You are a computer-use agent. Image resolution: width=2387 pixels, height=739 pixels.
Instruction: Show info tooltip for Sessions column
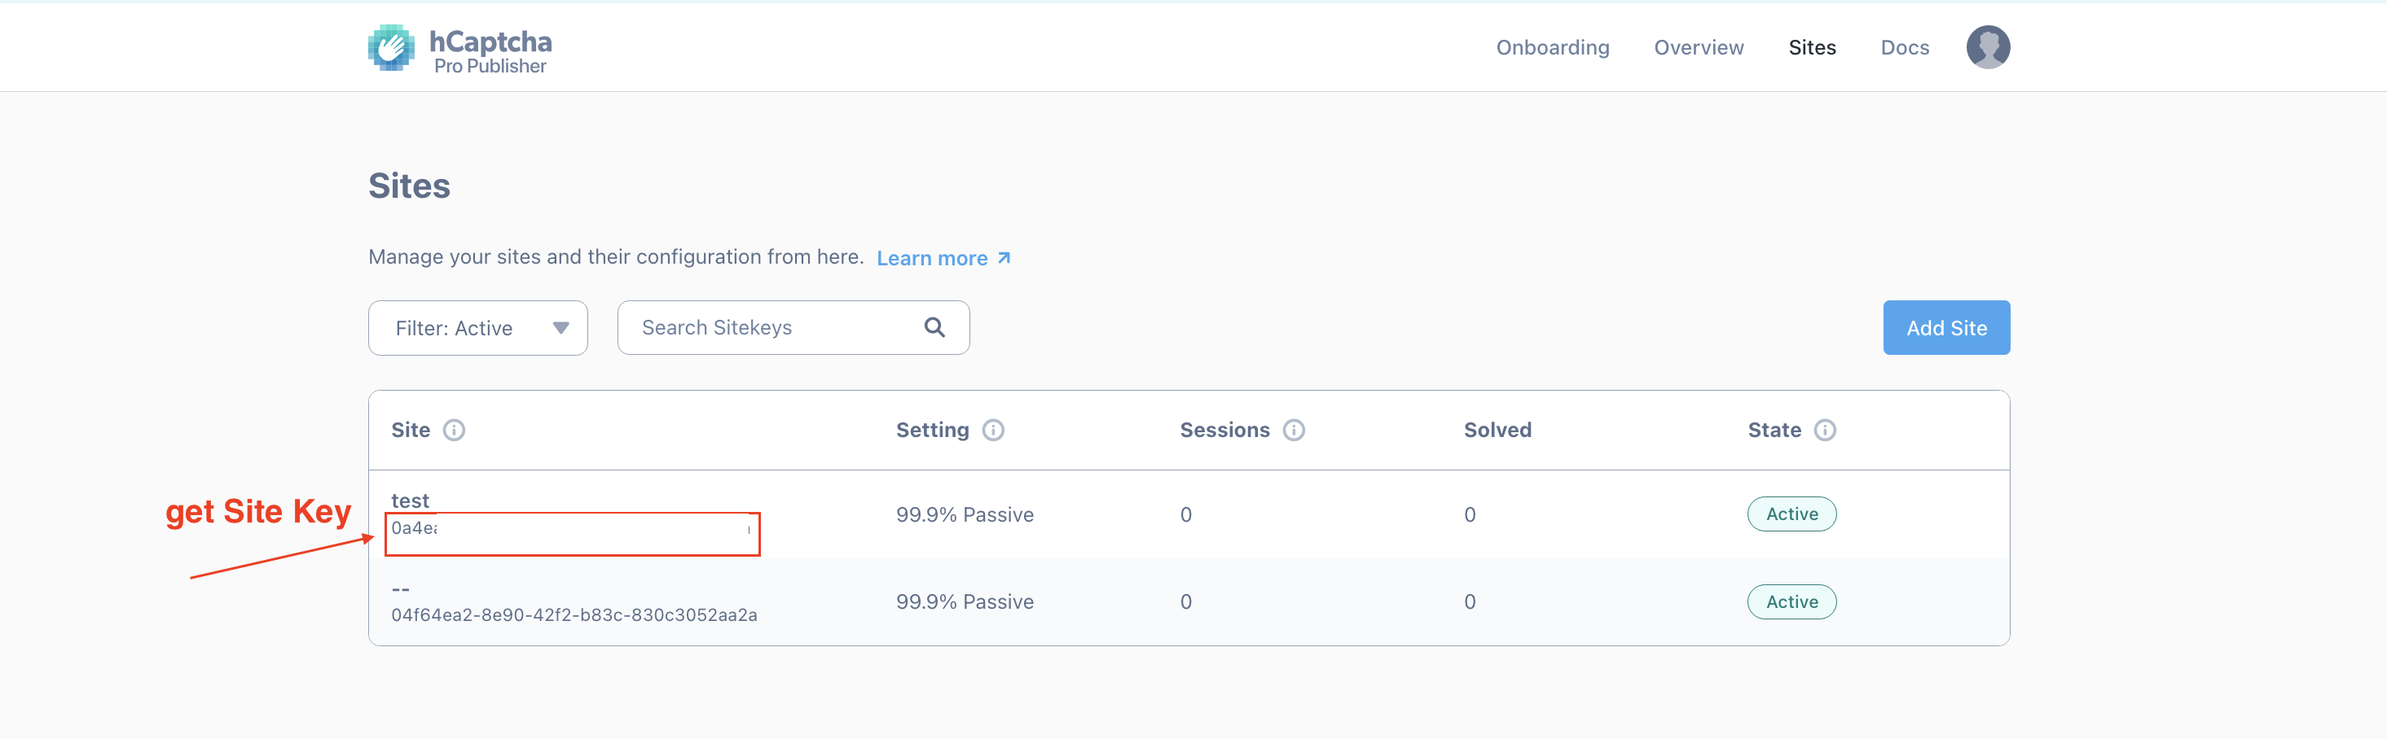(1294, 430)
